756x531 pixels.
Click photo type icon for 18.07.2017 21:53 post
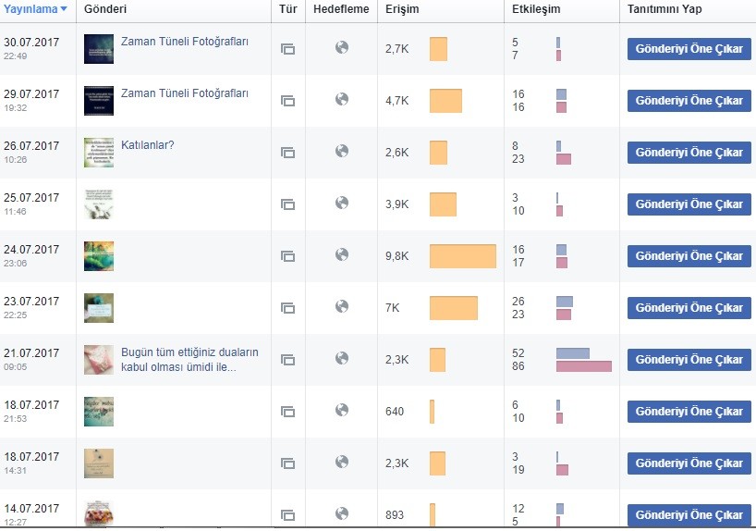[287, 412]
